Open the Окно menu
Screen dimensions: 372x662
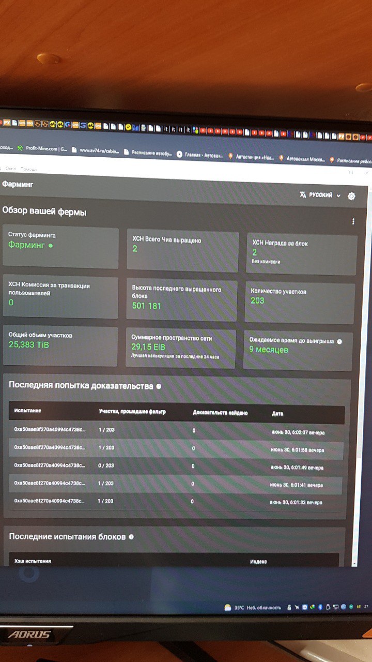[11, 169]
